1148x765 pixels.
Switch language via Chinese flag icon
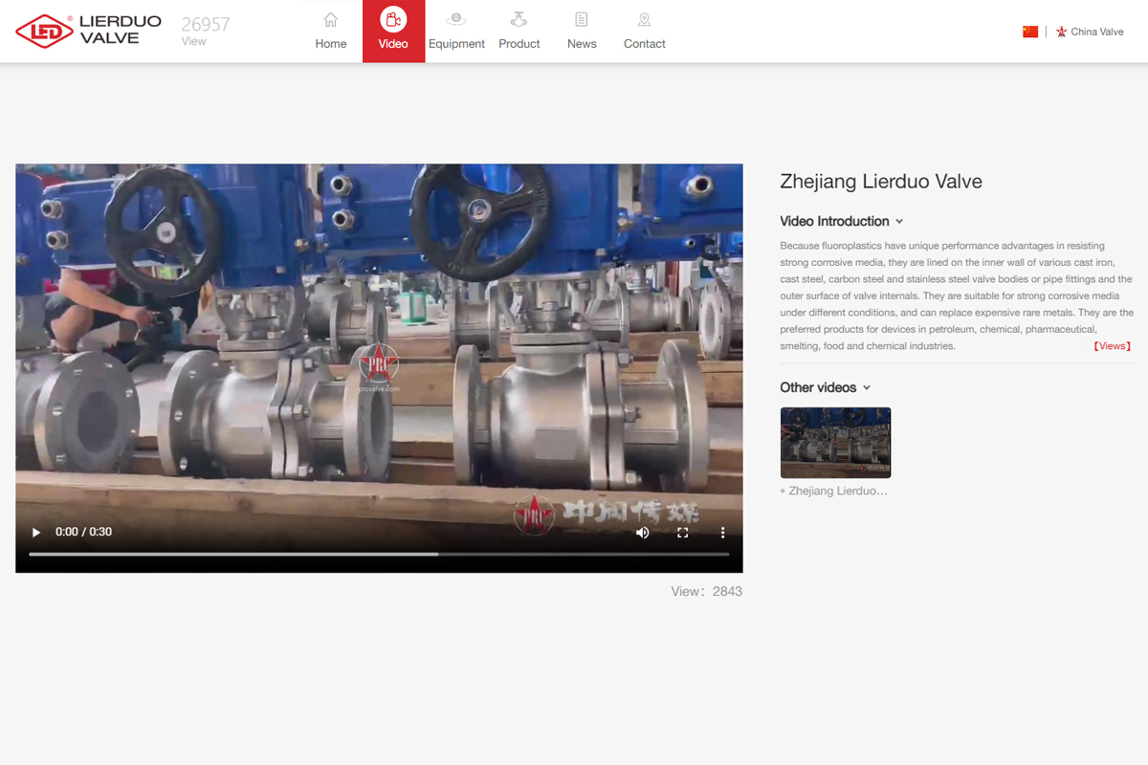click(1030, 32)
